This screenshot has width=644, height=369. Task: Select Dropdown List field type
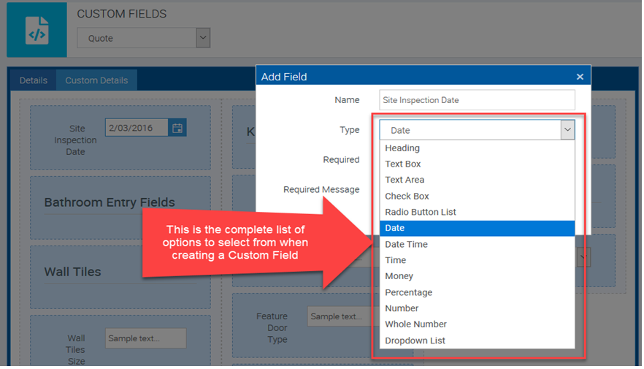pos(415,341)
